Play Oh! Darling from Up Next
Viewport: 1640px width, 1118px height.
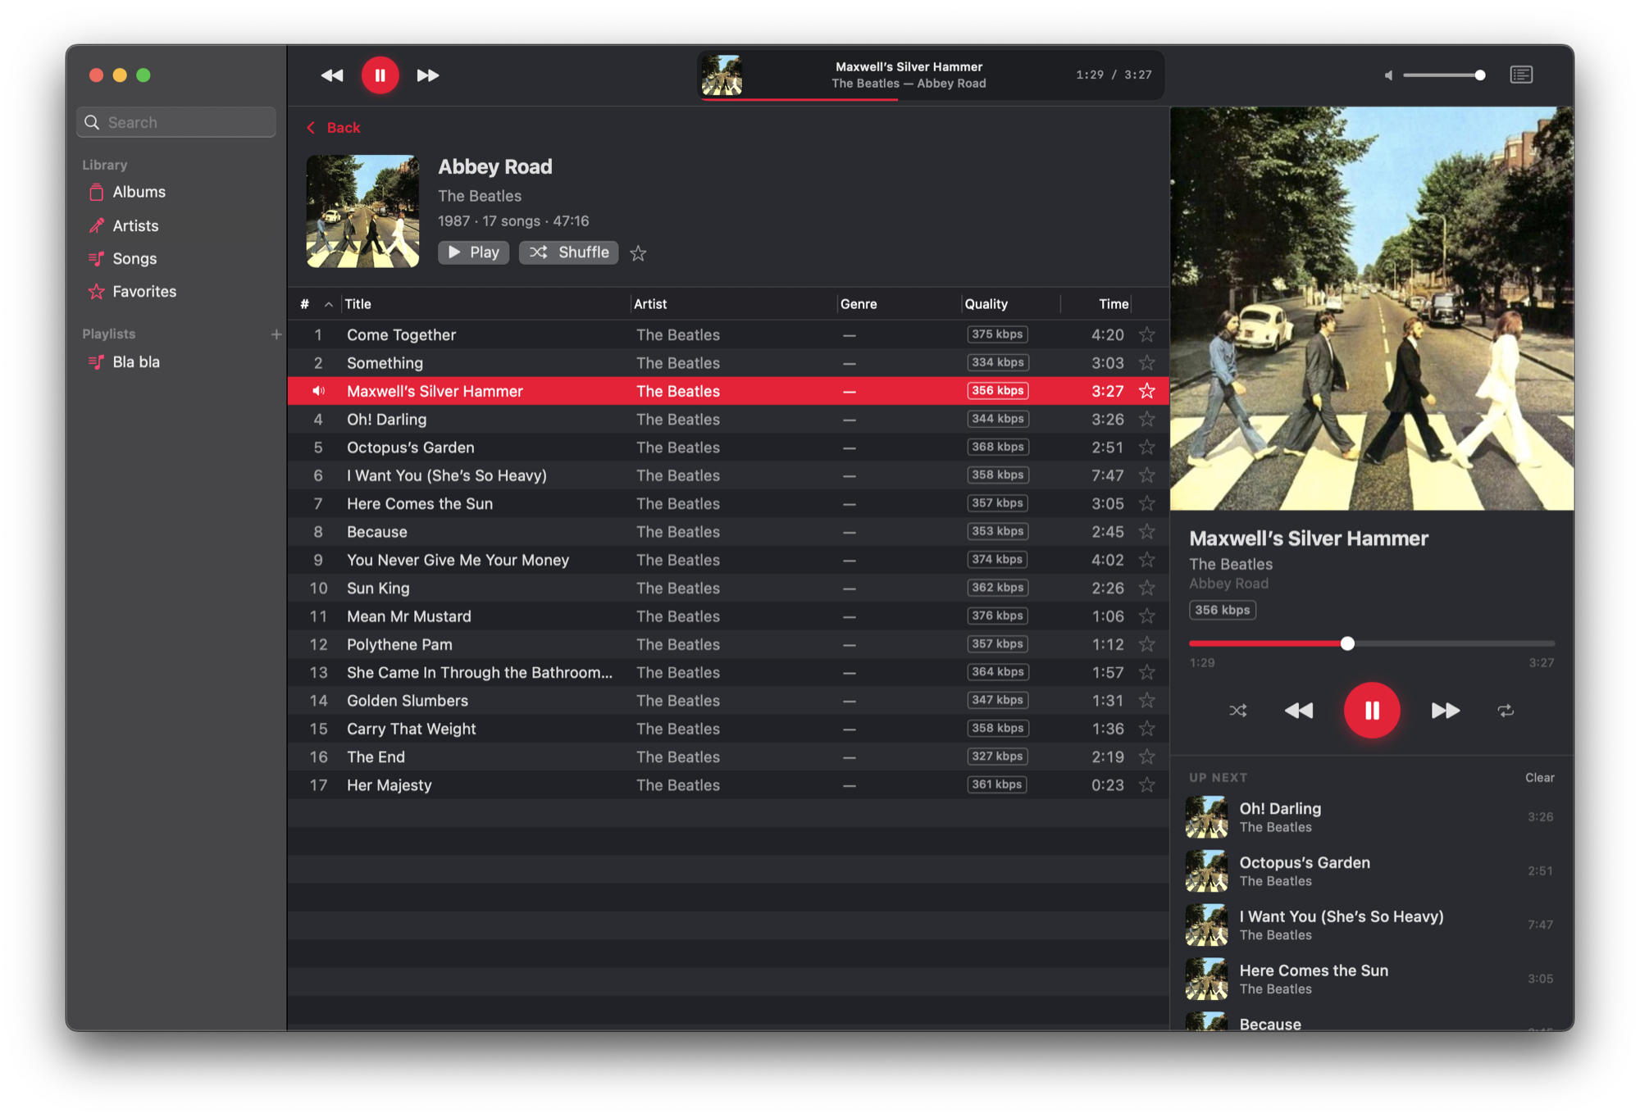[x=1371, y=817]
